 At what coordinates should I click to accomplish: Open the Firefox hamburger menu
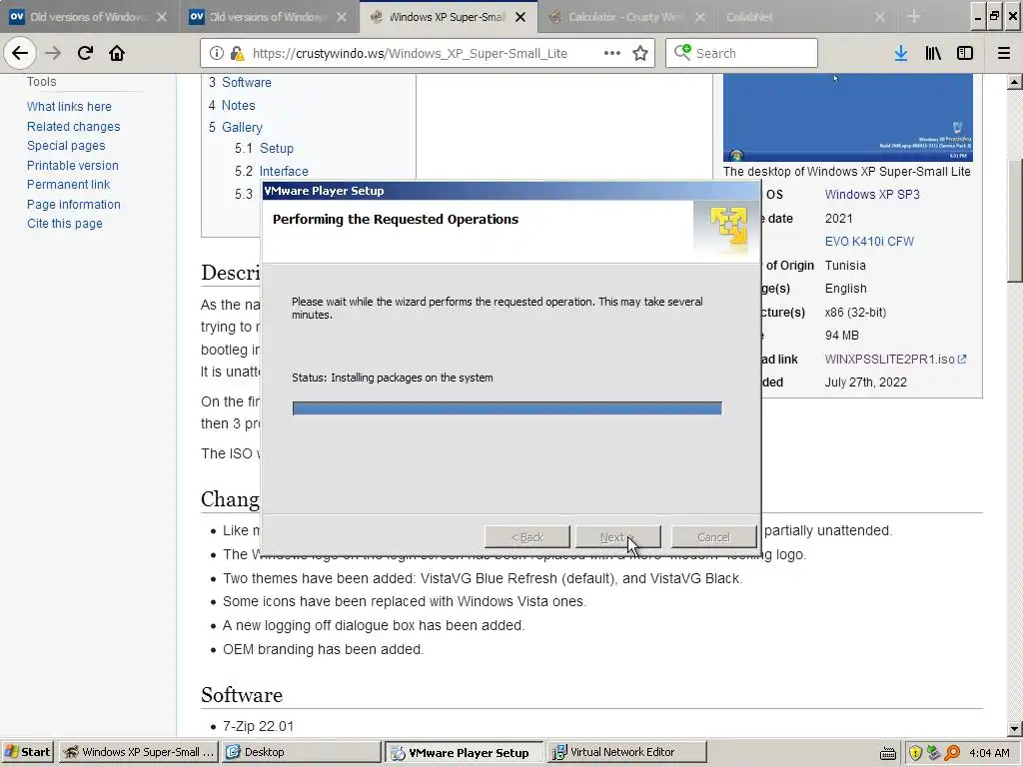pyautogui.click(x=1003, y=53)
